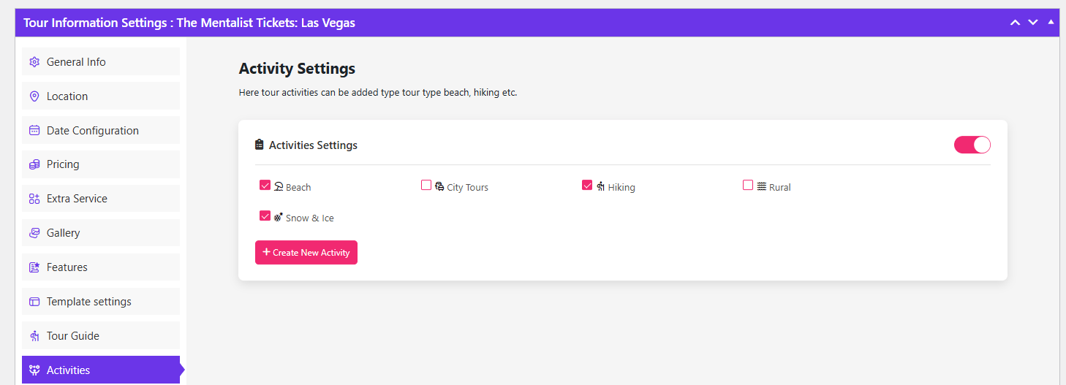Click the Date Configuration calendar icon
The image size is (1066, 385).
pos(34,131)
